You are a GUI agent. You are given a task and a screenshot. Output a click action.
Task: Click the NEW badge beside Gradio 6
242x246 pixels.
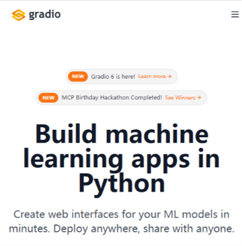pos(78,77)
